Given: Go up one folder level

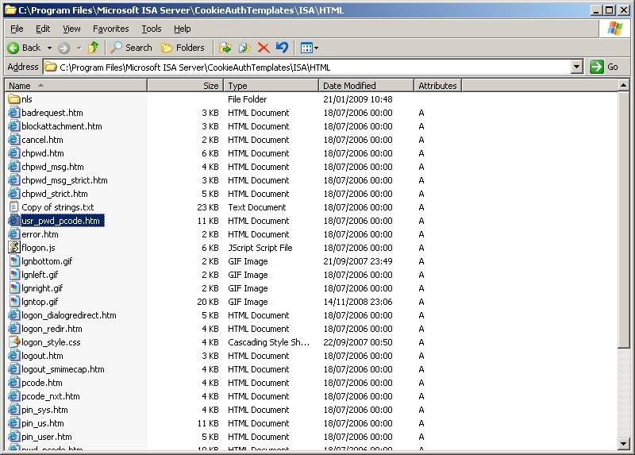Looking at the screenshot, I should (94, 48).
